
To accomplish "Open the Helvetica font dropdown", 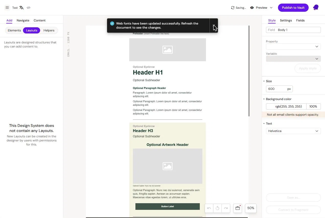I will (x=293, y=131).
